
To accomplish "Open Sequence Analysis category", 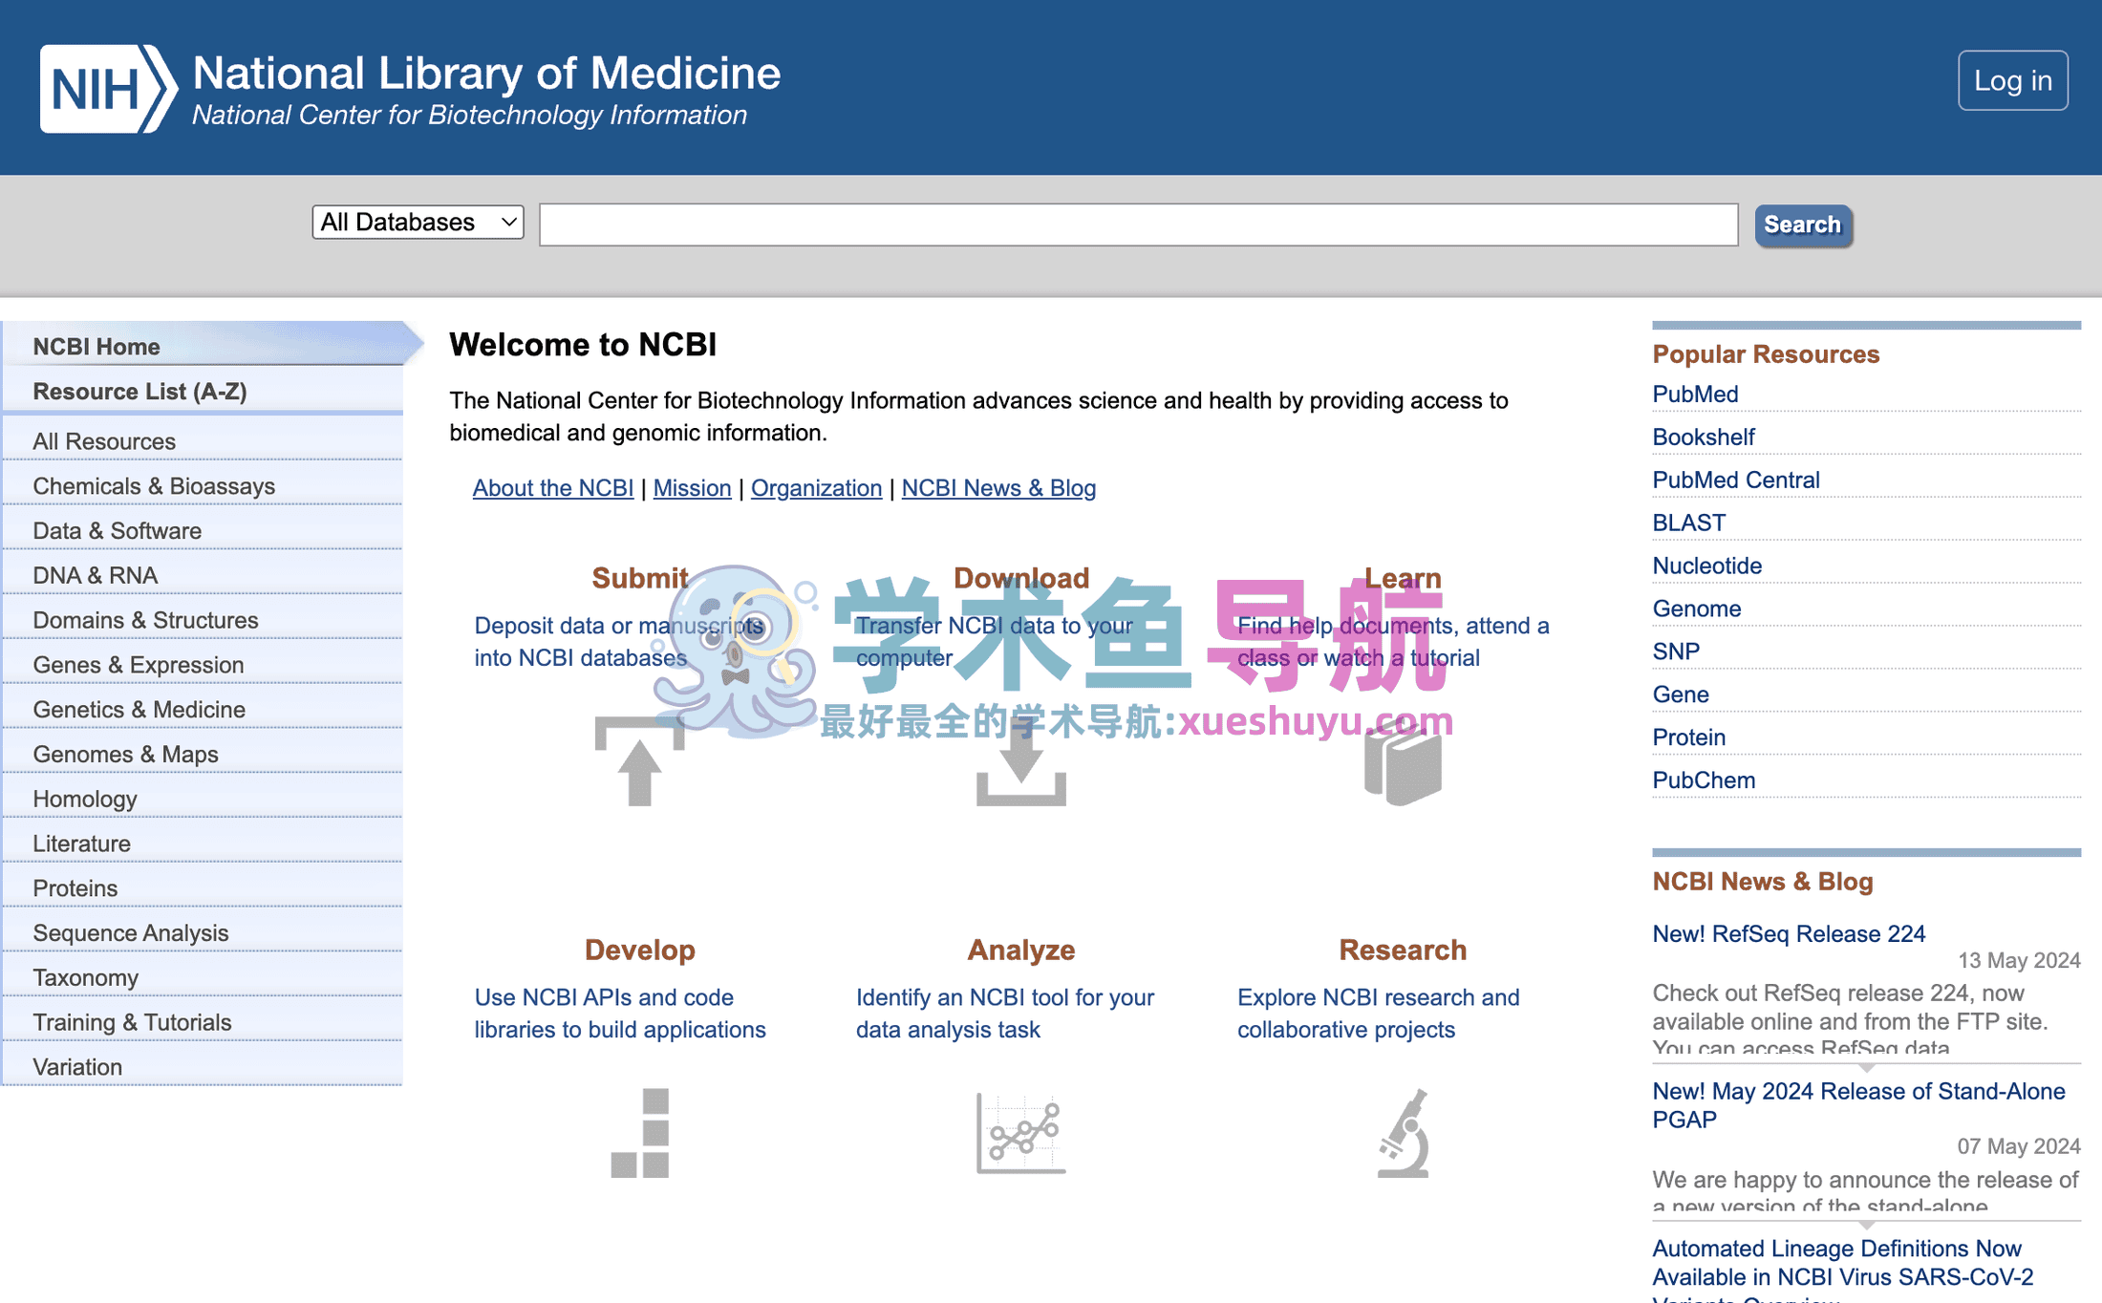I will coord(203,932).
